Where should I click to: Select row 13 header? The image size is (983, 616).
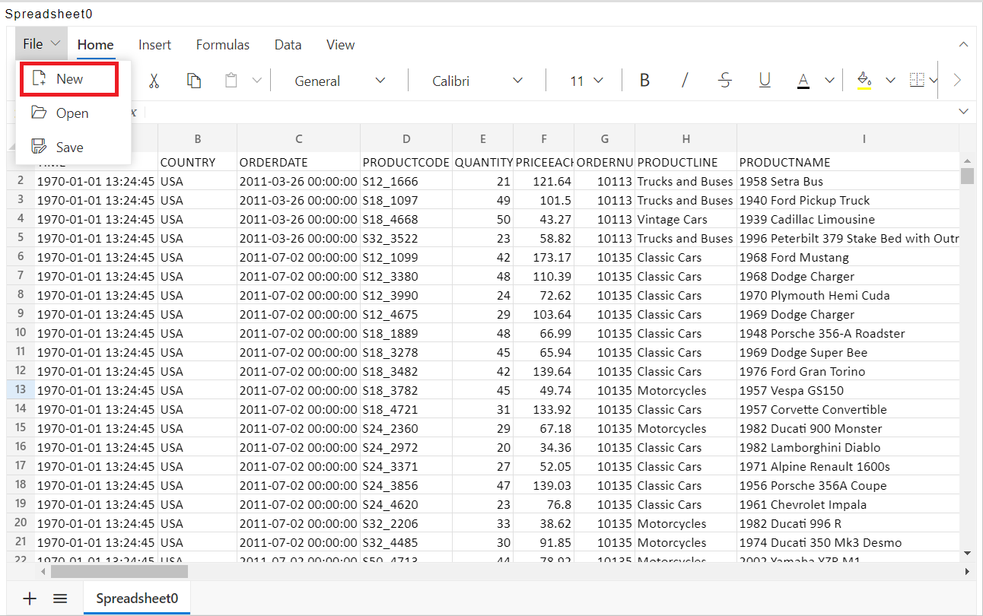pos(21,389)
